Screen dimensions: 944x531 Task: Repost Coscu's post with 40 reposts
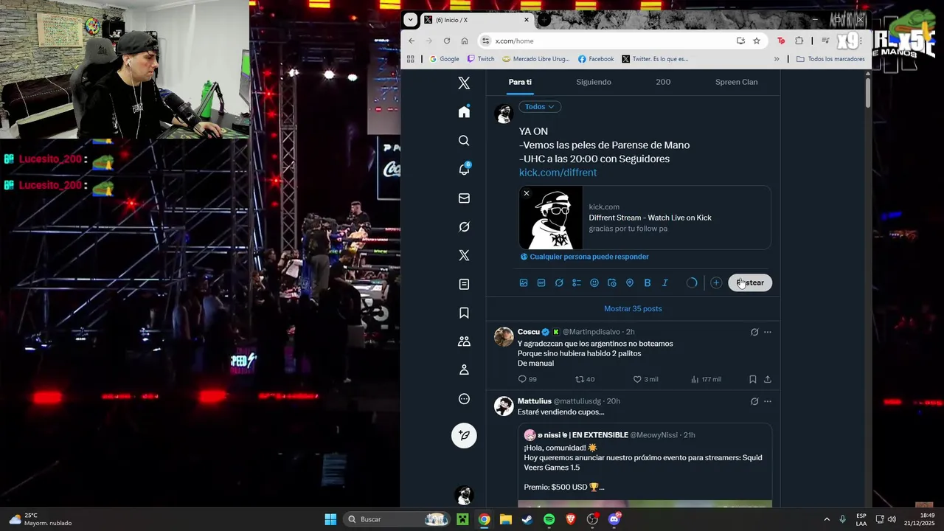point(585,379)
